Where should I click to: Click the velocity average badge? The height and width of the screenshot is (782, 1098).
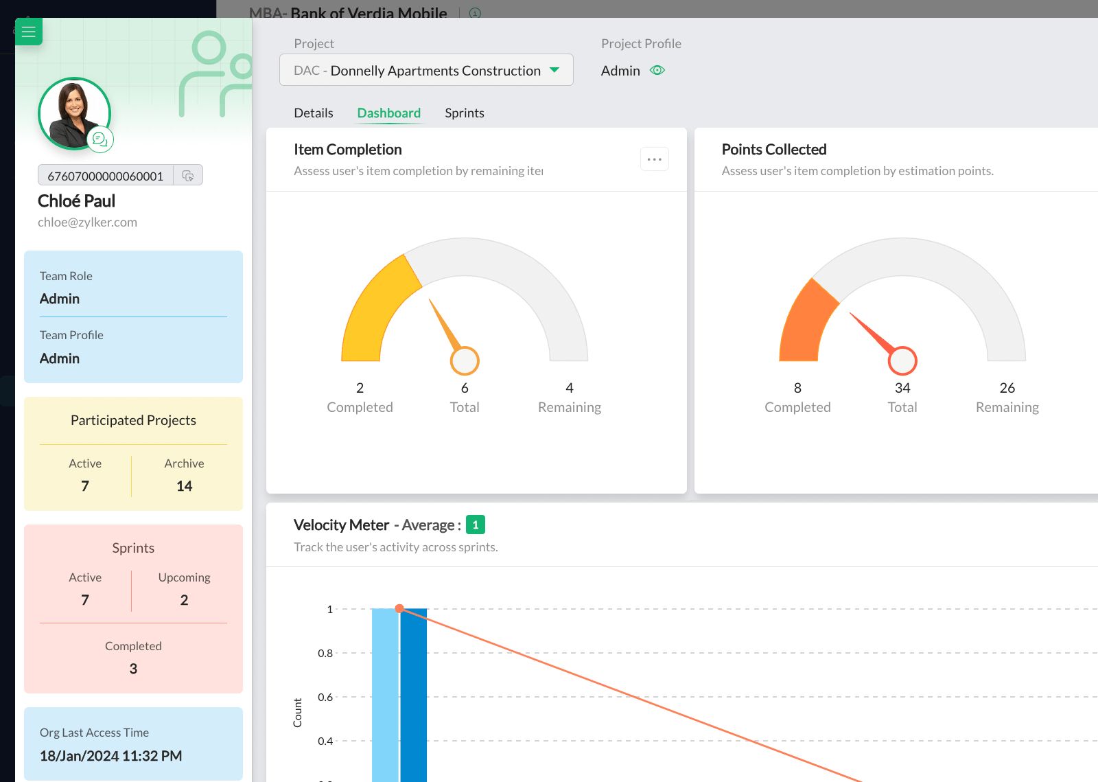475,525
